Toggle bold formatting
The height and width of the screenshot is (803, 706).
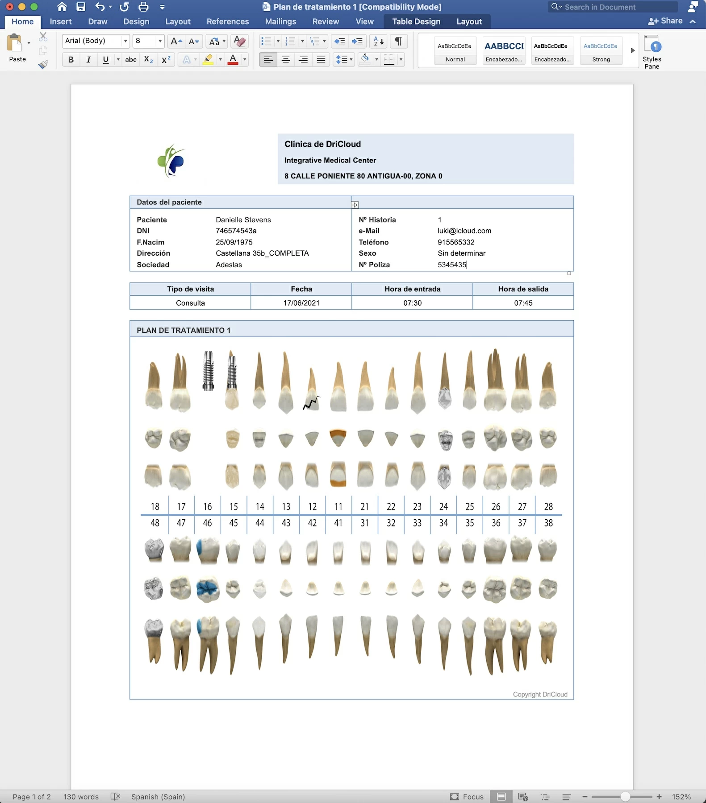[x=71, y=59]
